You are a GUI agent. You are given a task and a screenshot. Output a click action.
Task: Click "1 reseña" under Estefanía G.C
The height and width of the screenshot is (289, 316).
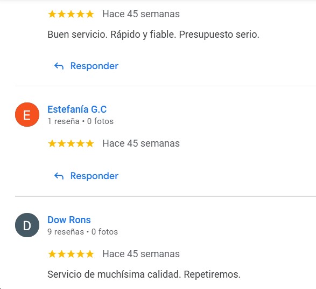click(x=64, y=121)
